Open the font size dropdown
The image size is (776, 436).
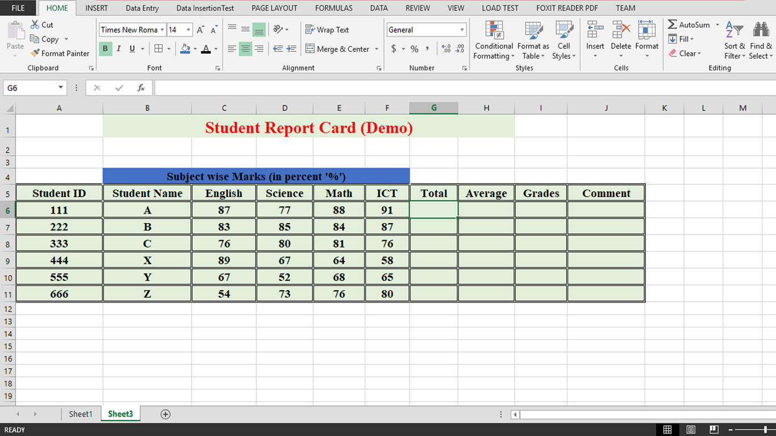click(187, 29)
